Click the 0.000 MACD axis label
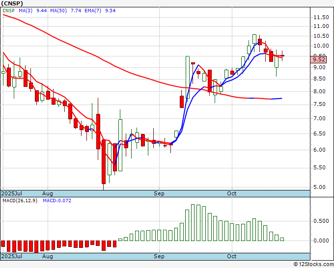The width and height of the screenshot is (334, 268). pyautogui.click(x=321, y=241)
